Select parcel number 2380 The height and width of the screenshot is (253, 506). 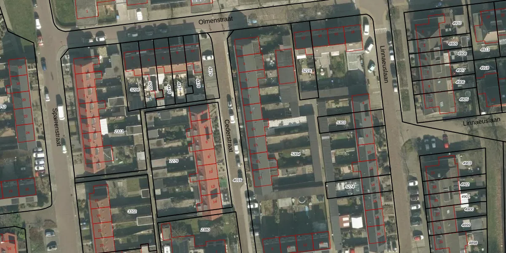[x=205, y=230]
